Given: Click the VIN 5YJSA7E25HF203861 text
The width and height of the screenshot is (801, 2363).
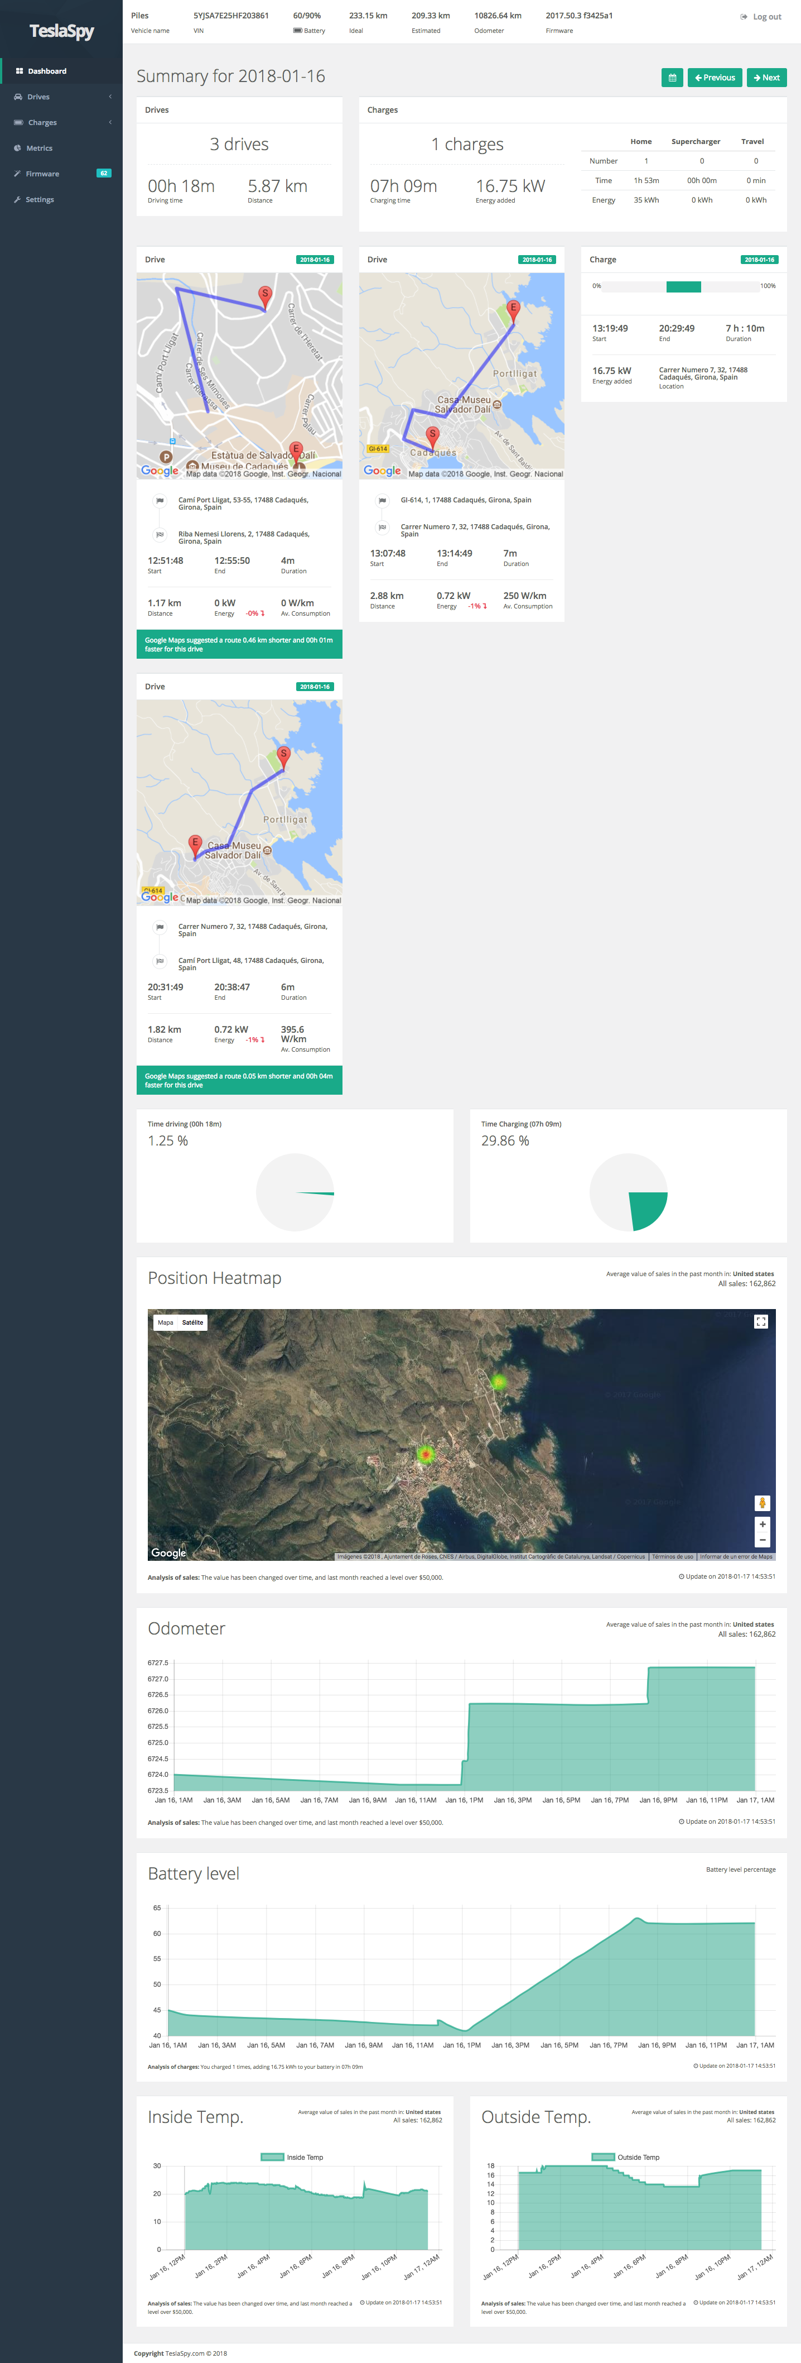Looking at the screenshot, I should tap(231, 16).
